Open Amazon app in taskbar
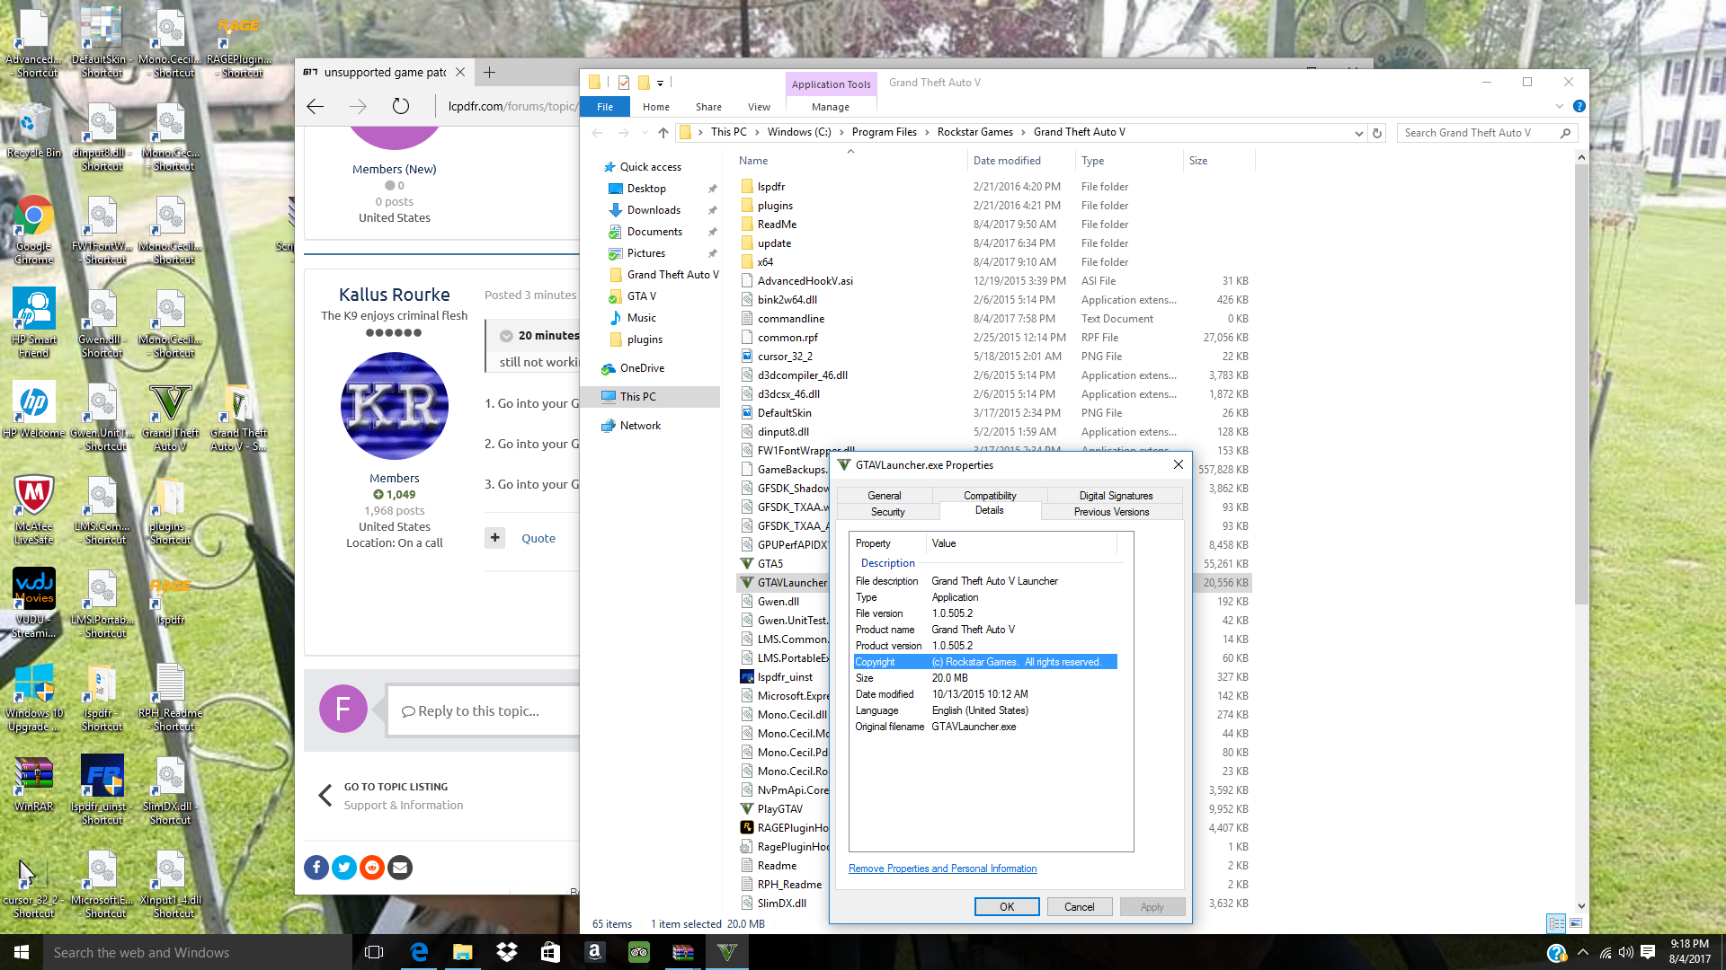The width and height of the screenshot is (1726, 970). (x=594, y=952)
